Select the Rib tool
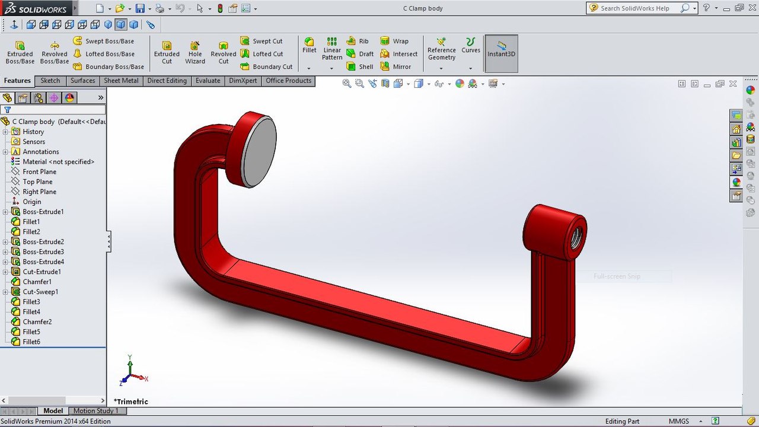Viewport: 759px width, 427px height. click(358, 41)
